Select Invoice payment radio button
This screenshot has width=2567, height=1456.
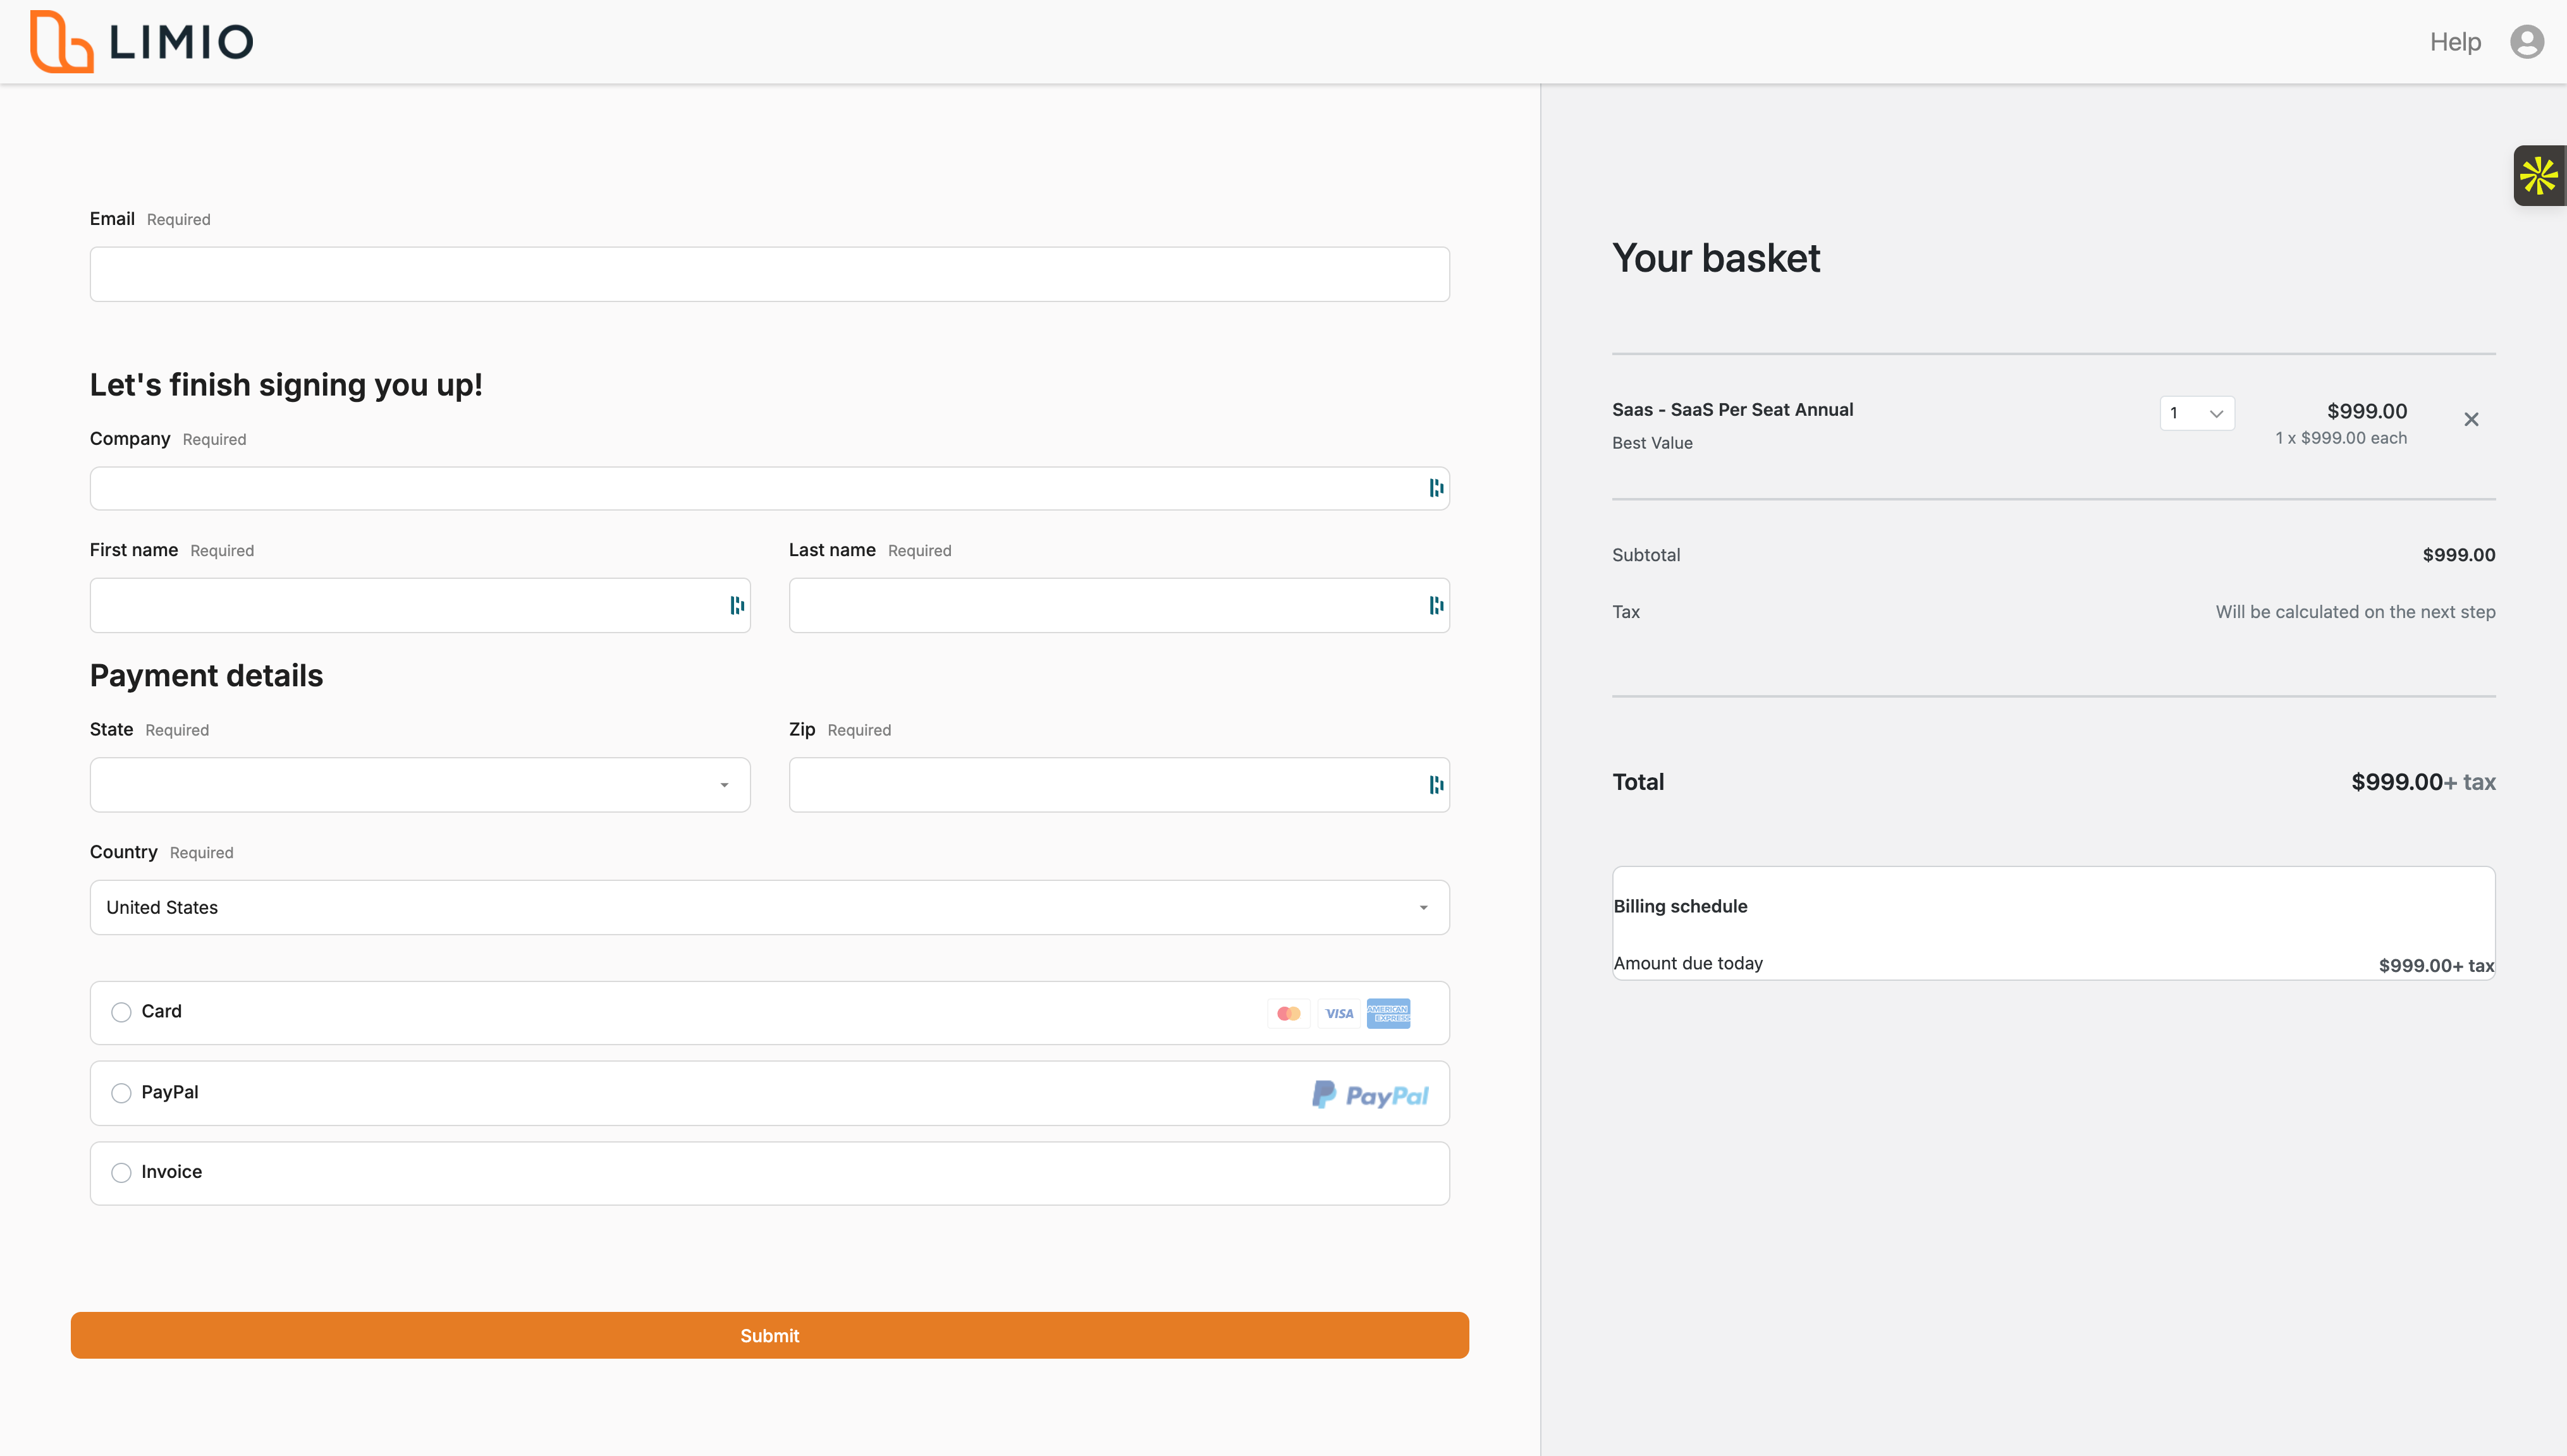tap(121, 1172)
